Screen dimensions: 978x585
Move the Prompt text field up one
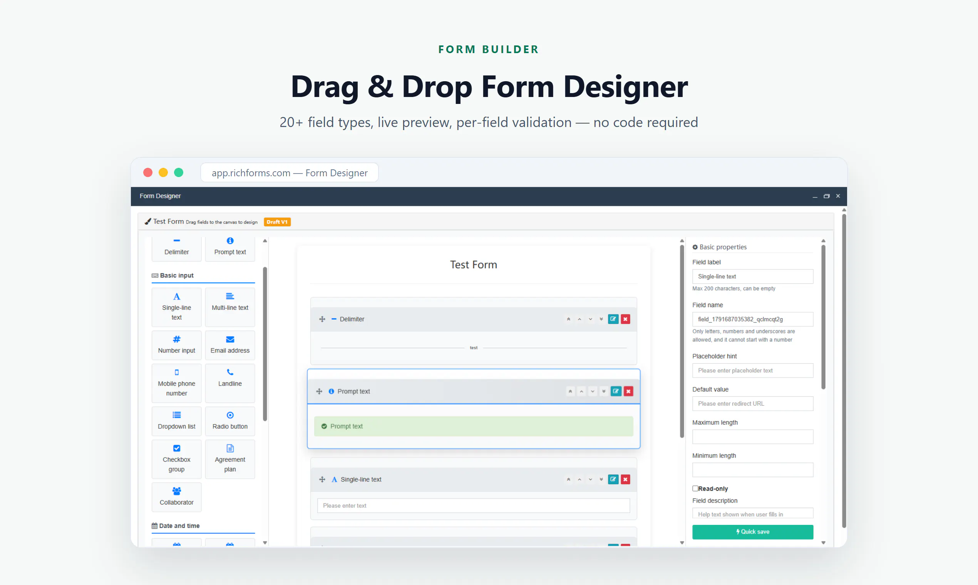pyautogui.click(x=581, y=391)
